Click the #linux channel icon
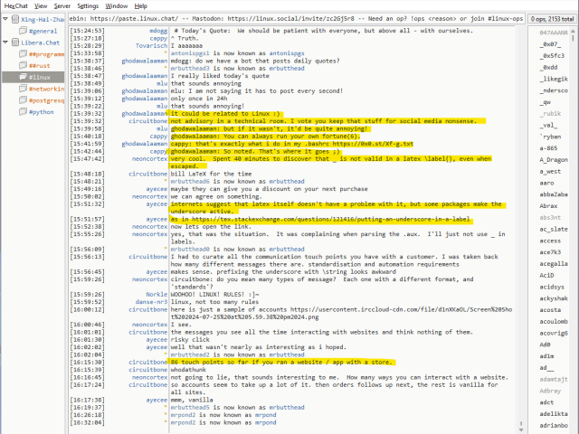Screen dimensions: 579x434 (x=23, y=78)
